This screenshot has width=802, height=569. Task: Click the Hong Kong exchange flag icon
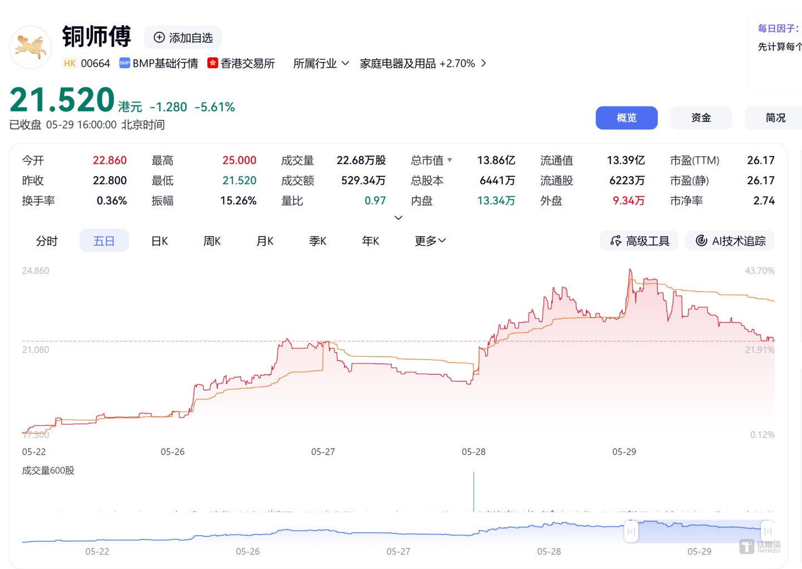(213, 63)
